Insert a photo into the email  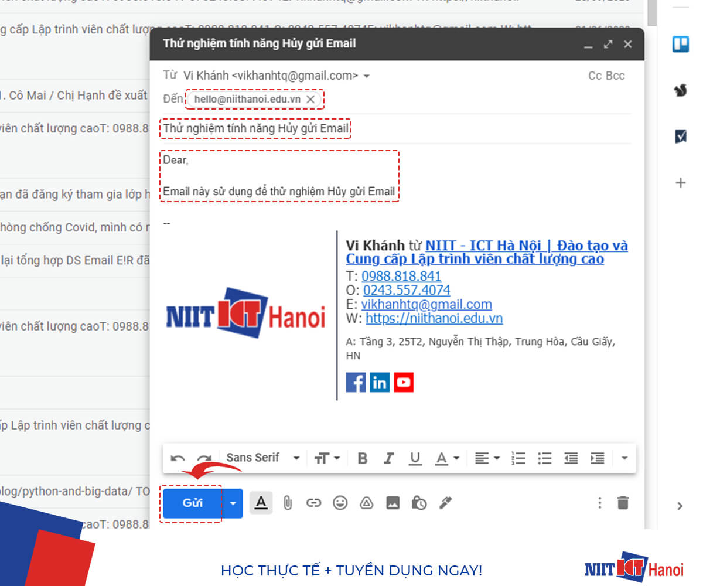coord(393,503)
